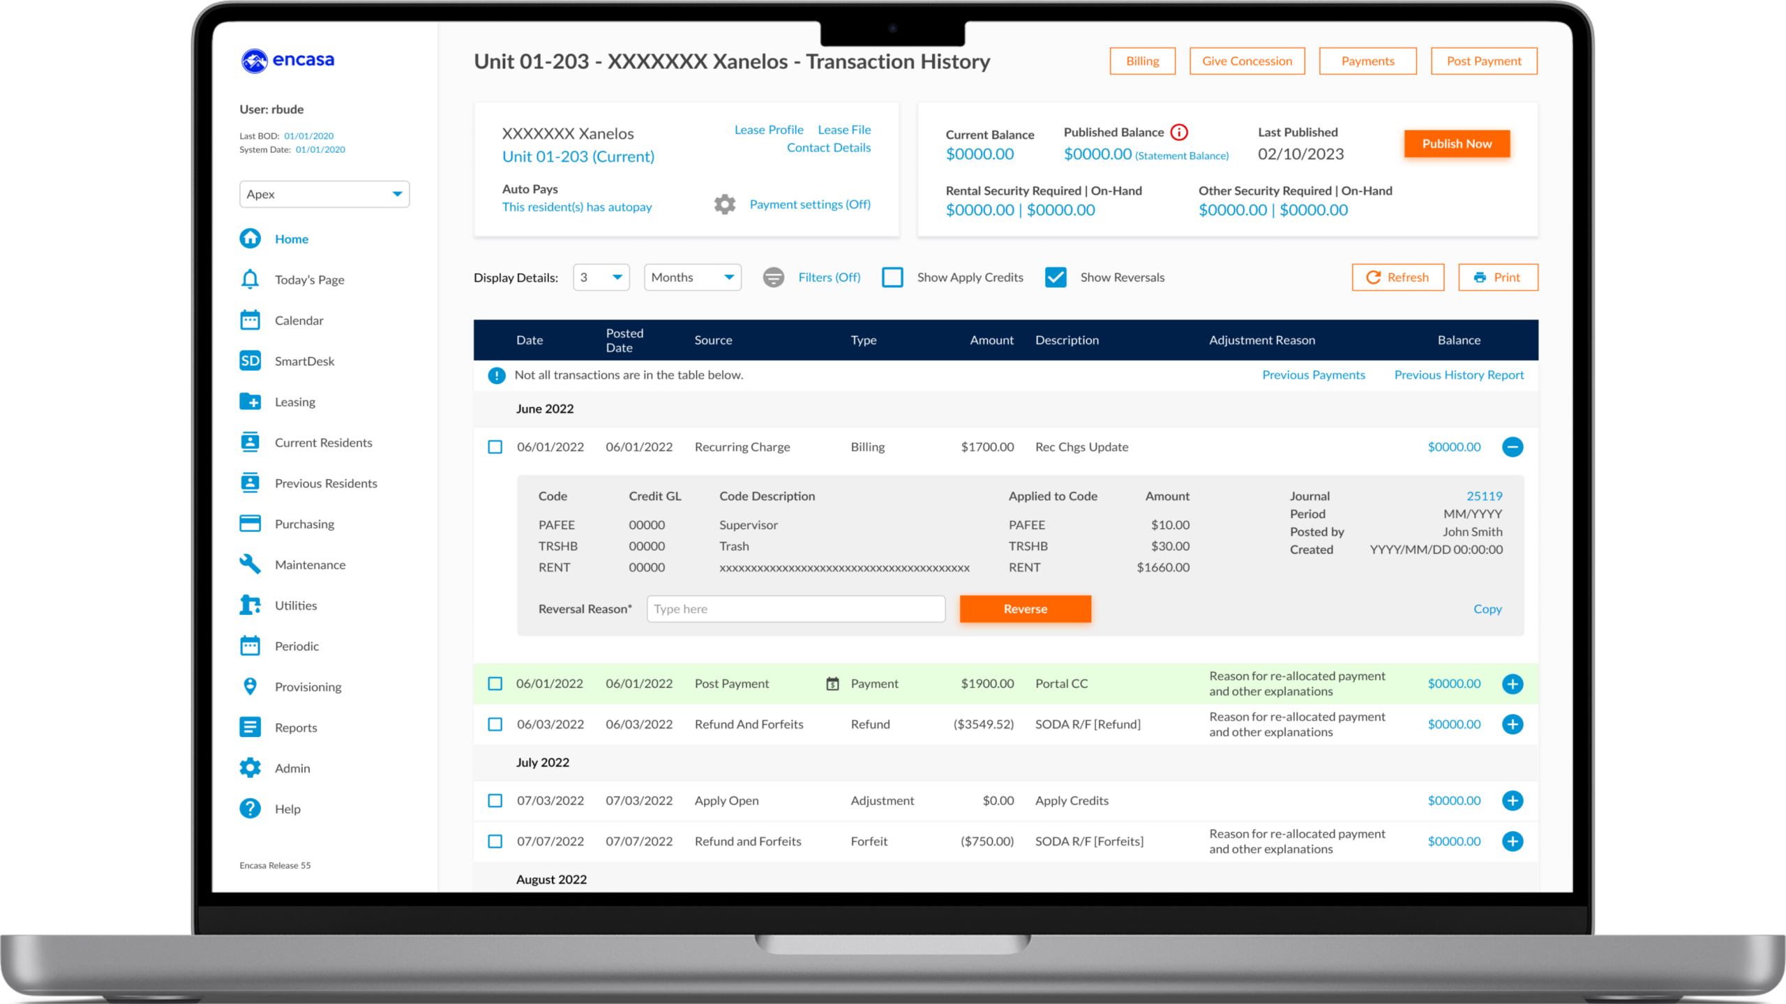Image resolution: width=1786 pixels, height=1004 pixels.
Task: Open Current Residents in sidebar
Action: click(323, 443)
